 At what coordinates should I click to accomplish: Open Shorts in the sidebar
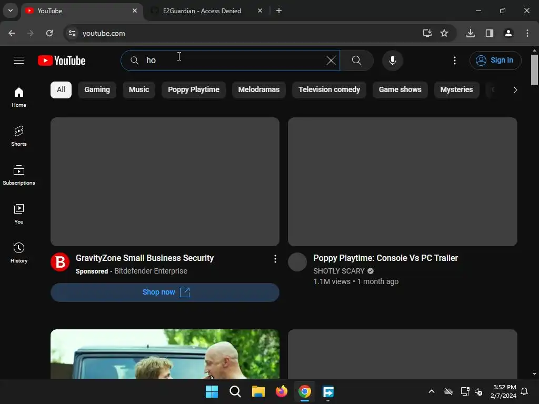pyautogui.click(x=19, y=136)
